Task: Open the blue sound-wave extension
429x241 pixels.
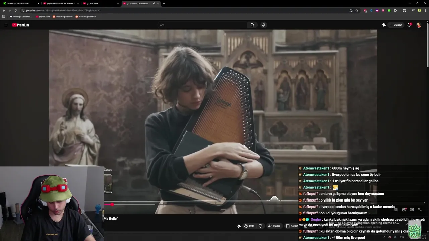Action: 371,10
